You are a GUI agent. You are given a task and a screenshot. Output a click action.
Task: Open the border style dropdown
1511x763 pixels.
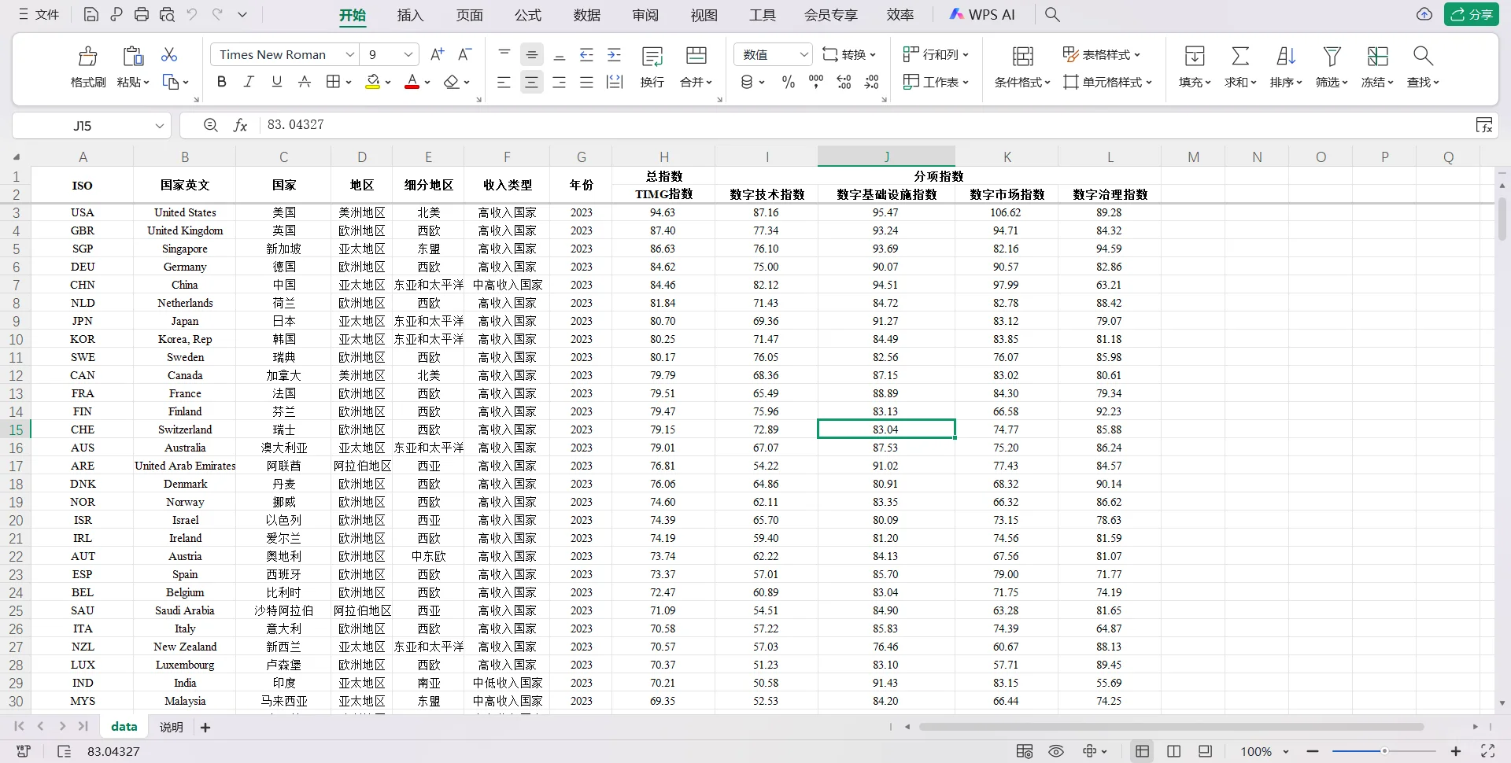[x=338, y=81]
